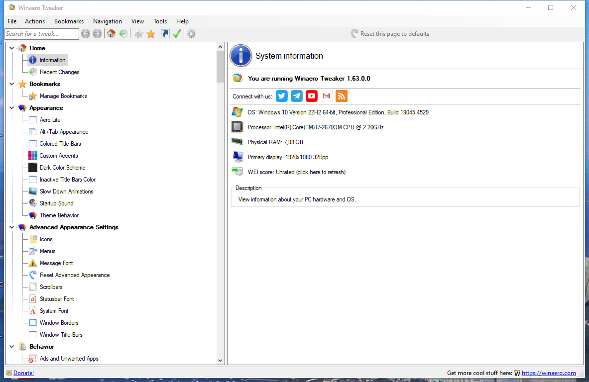Select Alt+Tab Appearance in the tree
The width and height of the screenshot is (589, 382).
(64, 132)
